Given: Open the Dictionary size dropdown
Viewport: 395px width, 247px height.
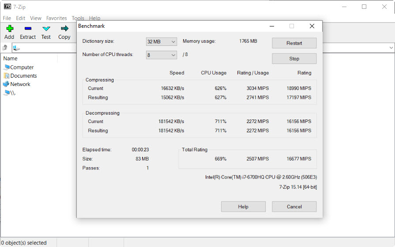Looking at the screenshot, I should [x=161, y=41].
